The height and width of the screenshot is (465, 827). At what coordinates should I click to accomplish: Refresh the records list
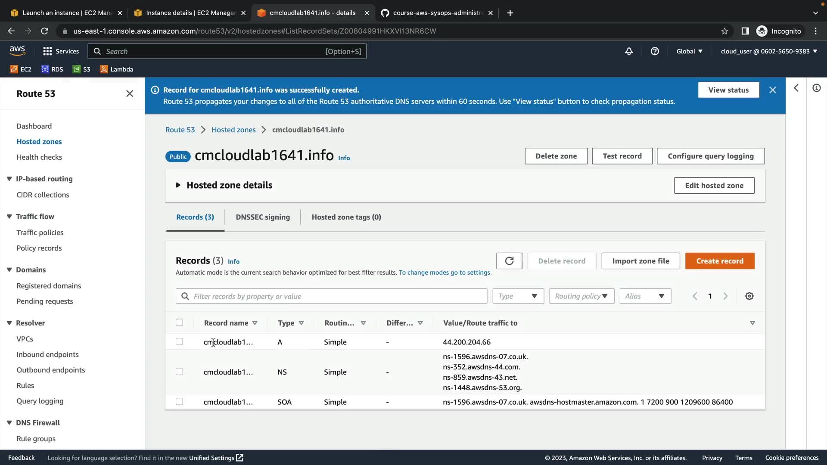(509, 261)
